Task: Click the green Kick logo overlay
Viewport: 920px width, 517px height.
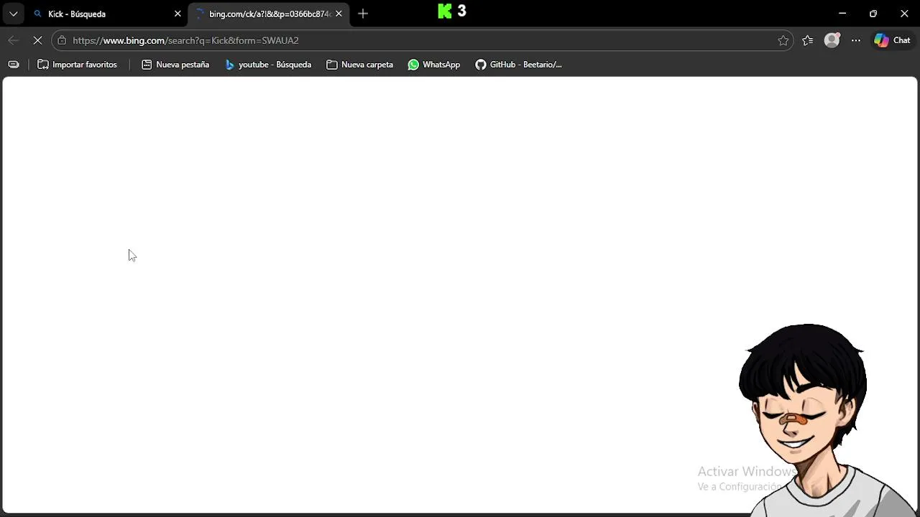Action: pyautogui.click(x=445, y=11)
